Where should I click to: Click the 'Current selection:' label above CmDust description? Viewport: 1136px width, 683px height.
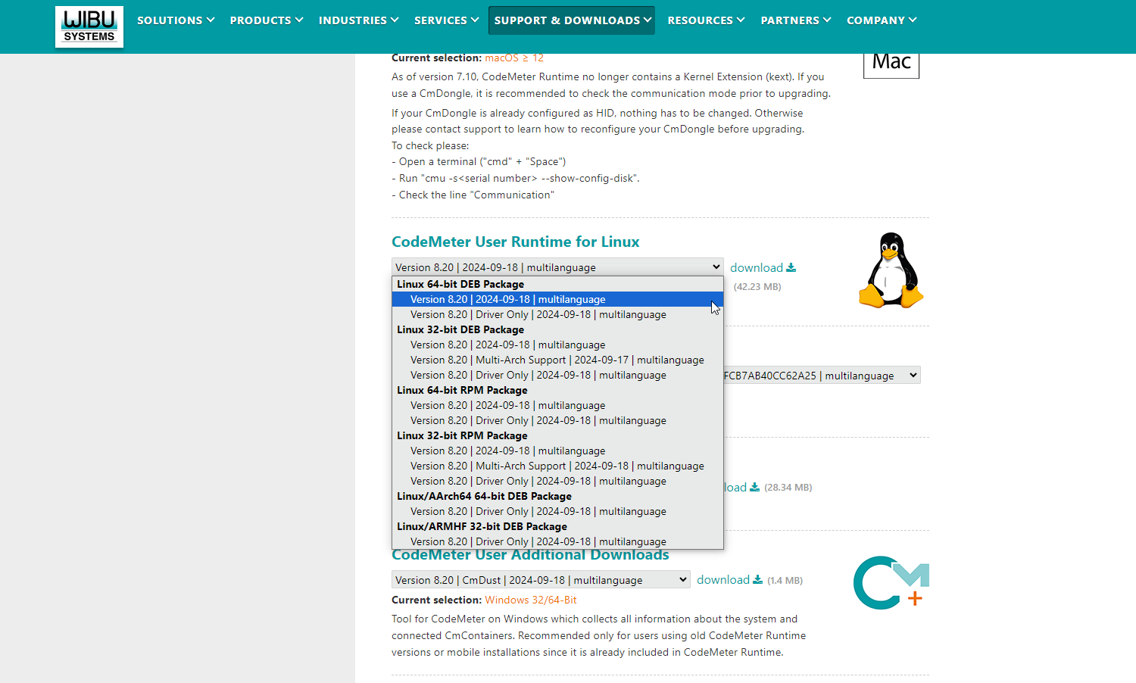(436, 600)
